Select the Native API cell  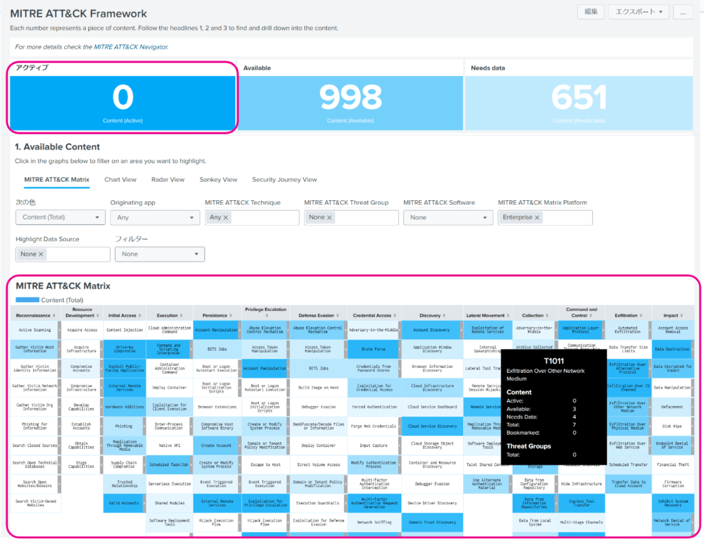pos(169,445)
